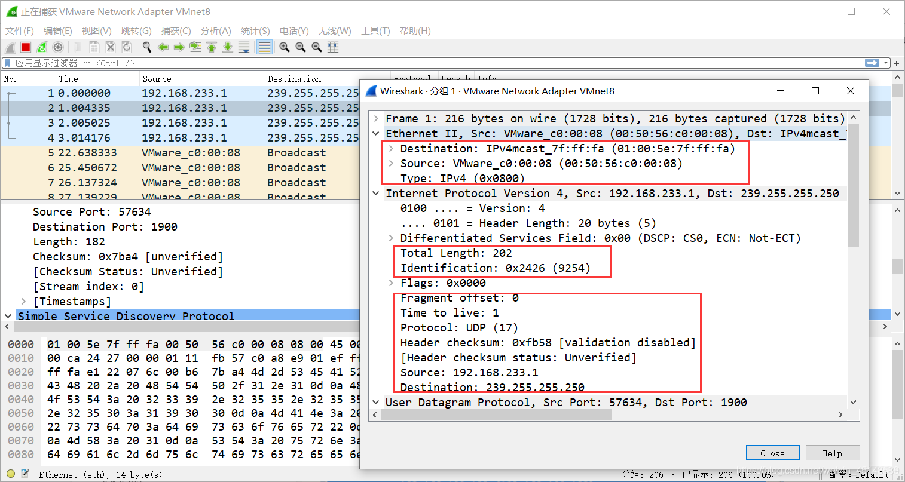Select 'Checksum: 0x7ba4 [unverified]' line
Image resolution: width=905 pixels, height=482 pixels.
tap(128, 256)
